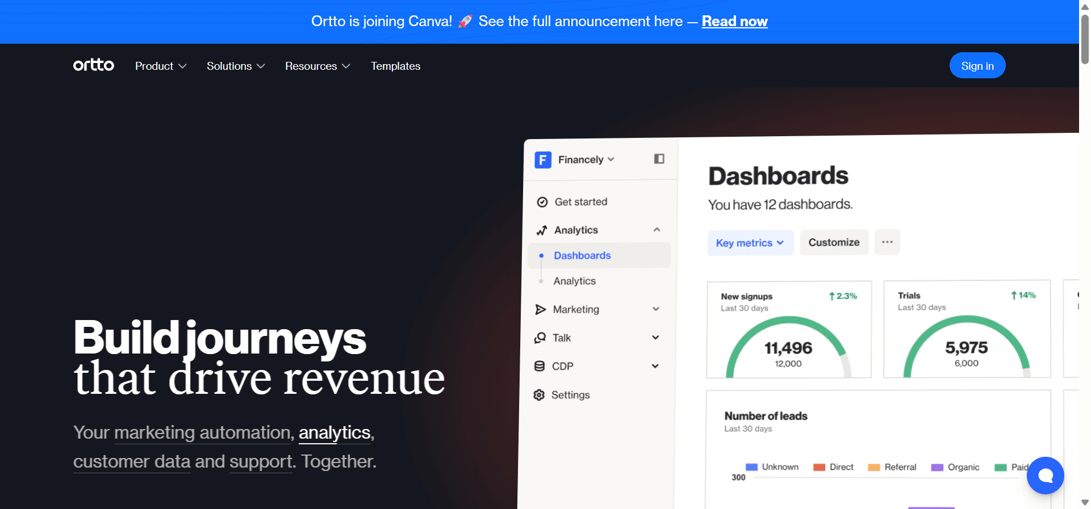Viewport: 1091px width, 509px height.
Task: Click the 'Number of leads' chart title
Action: pos(766,416)
